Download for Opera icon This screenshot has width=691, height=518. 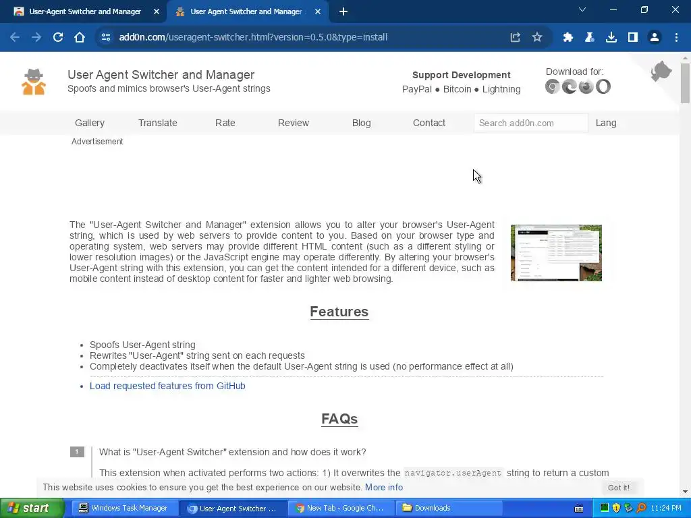603,86
